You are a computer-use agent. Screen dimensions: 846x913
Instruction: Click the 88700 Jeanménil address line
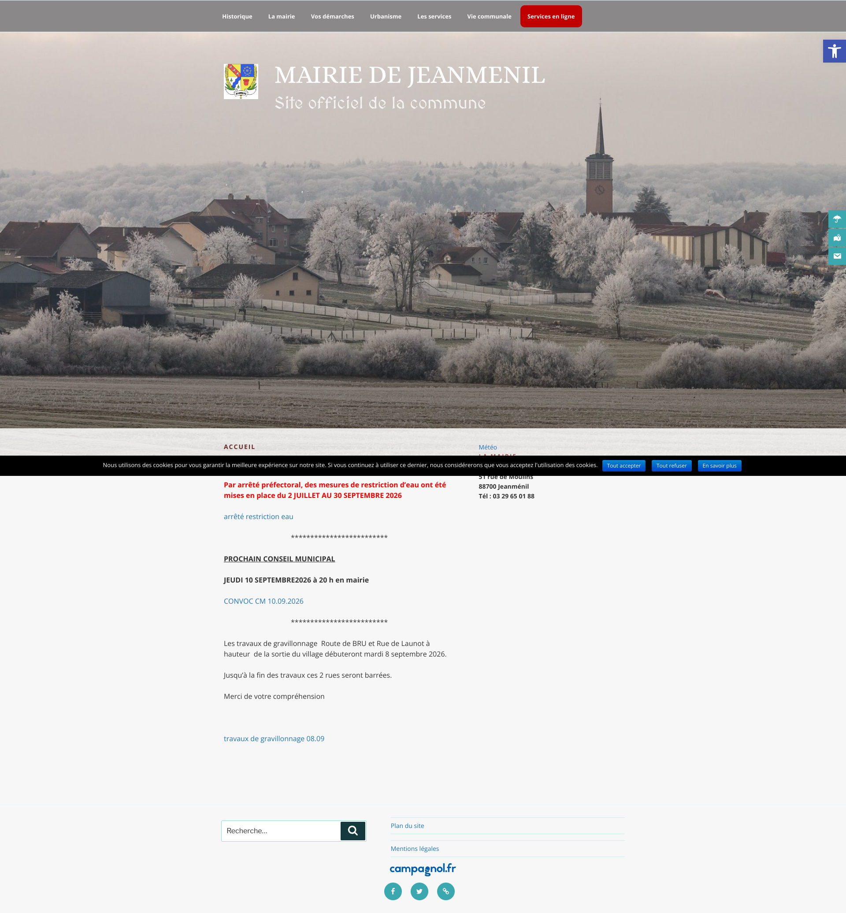click(504, 486)
